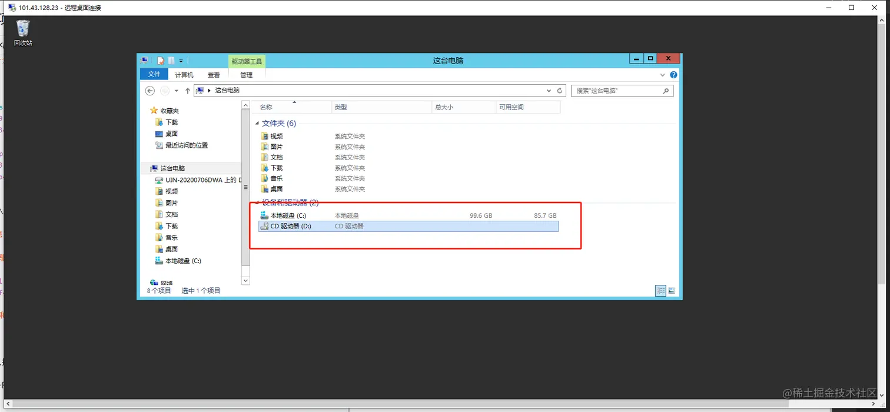Open the 管理 ribbon tab
The height and width of the screenshot is (412, 890).
point(246,75)
